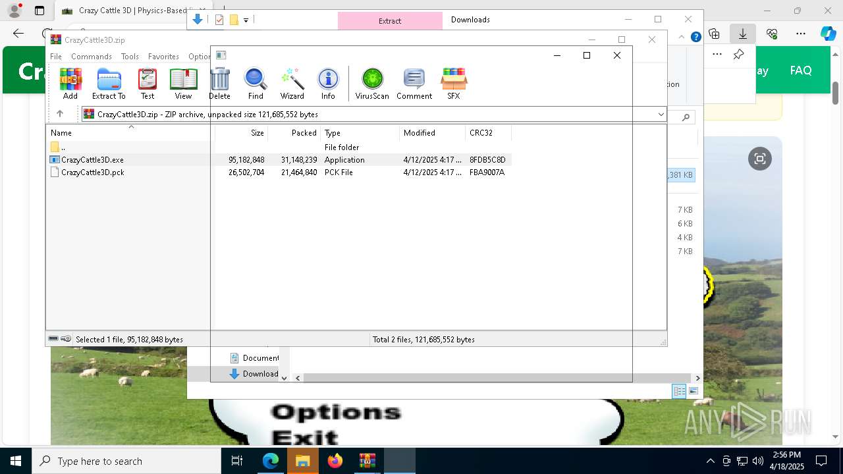
Task: Switch Explorer to details view icon
Action: click(x=679, y=391)
